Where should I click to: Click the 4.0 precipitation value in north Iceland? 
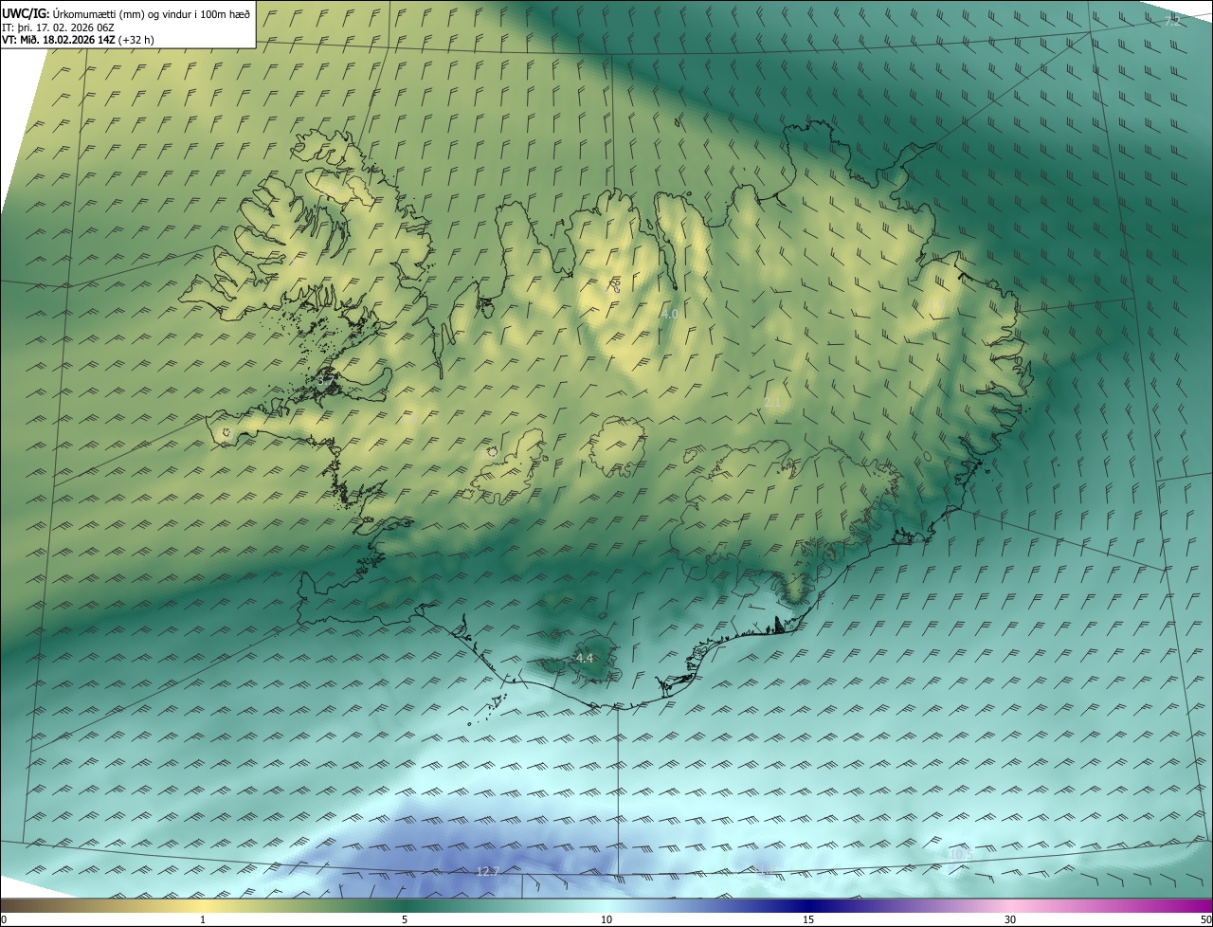click(x=670, y=314)
